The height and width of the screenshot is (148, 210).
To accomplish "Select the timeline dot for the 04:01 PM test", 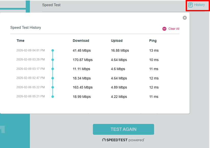I will coord(52,50).
